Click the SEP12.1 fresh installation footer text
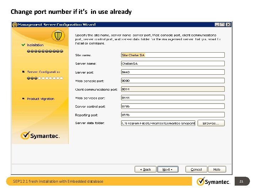This screenshot has width=256, height=192. pos(58,181)
